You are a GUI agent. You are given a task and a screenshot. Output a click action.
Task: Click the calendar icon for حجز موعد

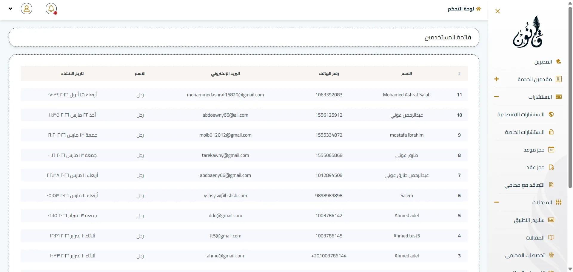551,149
